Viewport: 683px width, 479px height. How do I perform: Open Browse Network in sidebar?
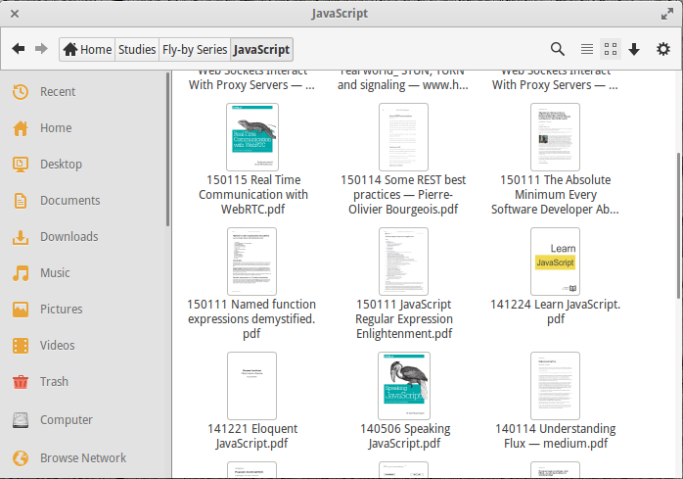pyautogui.click(x=83, y=458)
